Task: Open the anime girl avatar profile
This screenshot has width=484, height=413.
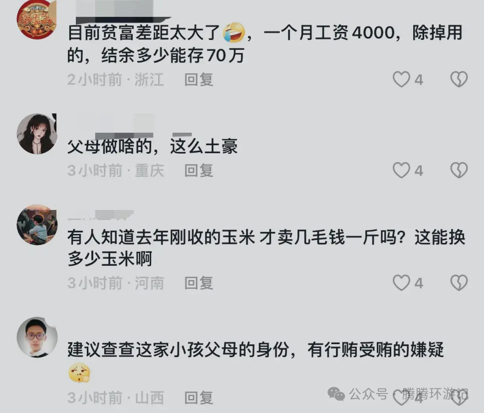Action: click(x=37, y=133)
